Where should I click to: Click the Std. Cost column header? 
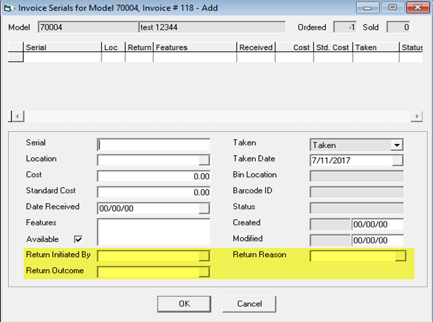point(333,47)
